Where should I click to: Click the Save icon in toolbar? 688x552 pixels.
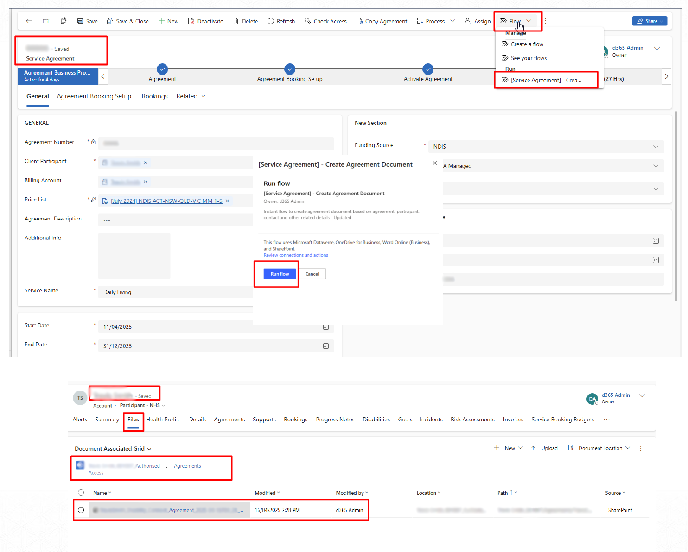pos(80,21)
